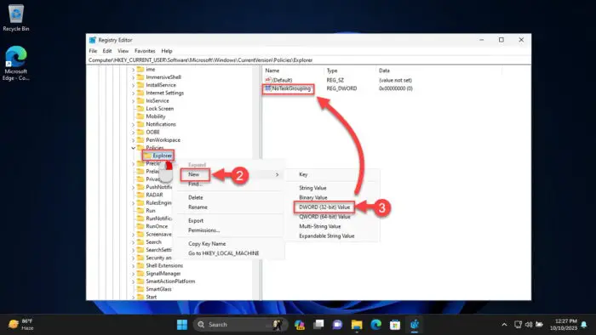596x335 pixels.
Task: Click the NoTaskGrouping DWORD value icon
Action: (268, 88)
